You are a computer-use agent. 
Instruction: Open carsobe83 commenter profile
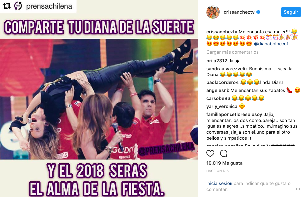pos(218,98)
